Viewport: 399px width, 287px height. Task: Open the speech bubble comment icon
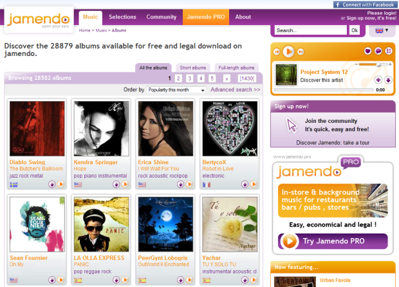(378, 51)
